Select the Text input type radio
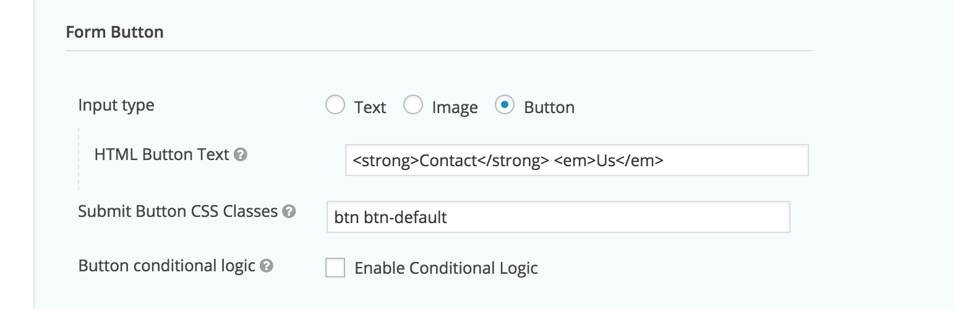 [335, 105]
